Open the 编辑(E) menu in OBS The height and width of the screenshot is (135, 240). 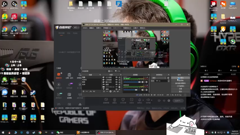click(92, 28)
